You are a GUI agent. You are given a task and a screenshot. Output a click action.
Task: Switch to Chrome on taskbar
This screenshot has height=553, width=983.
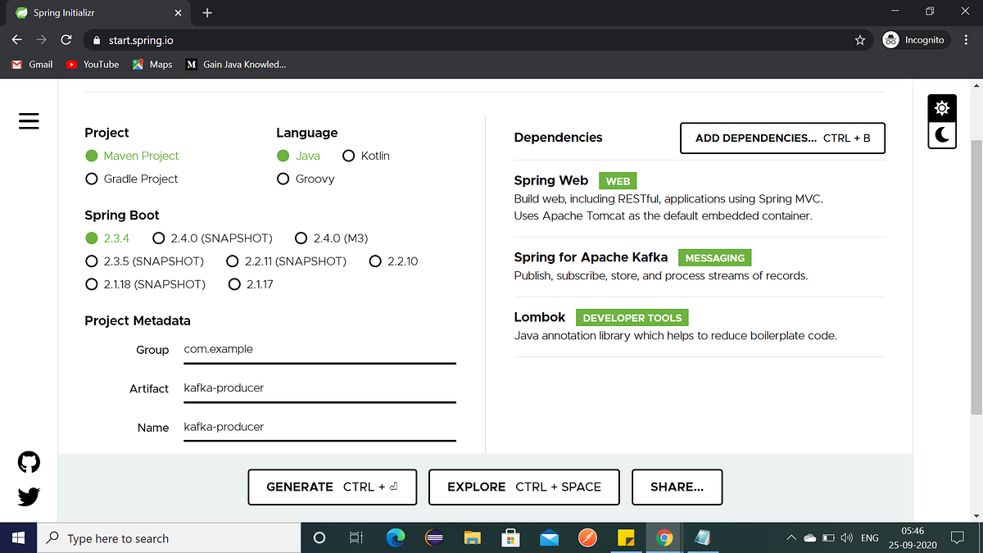[x=664, y=538]
